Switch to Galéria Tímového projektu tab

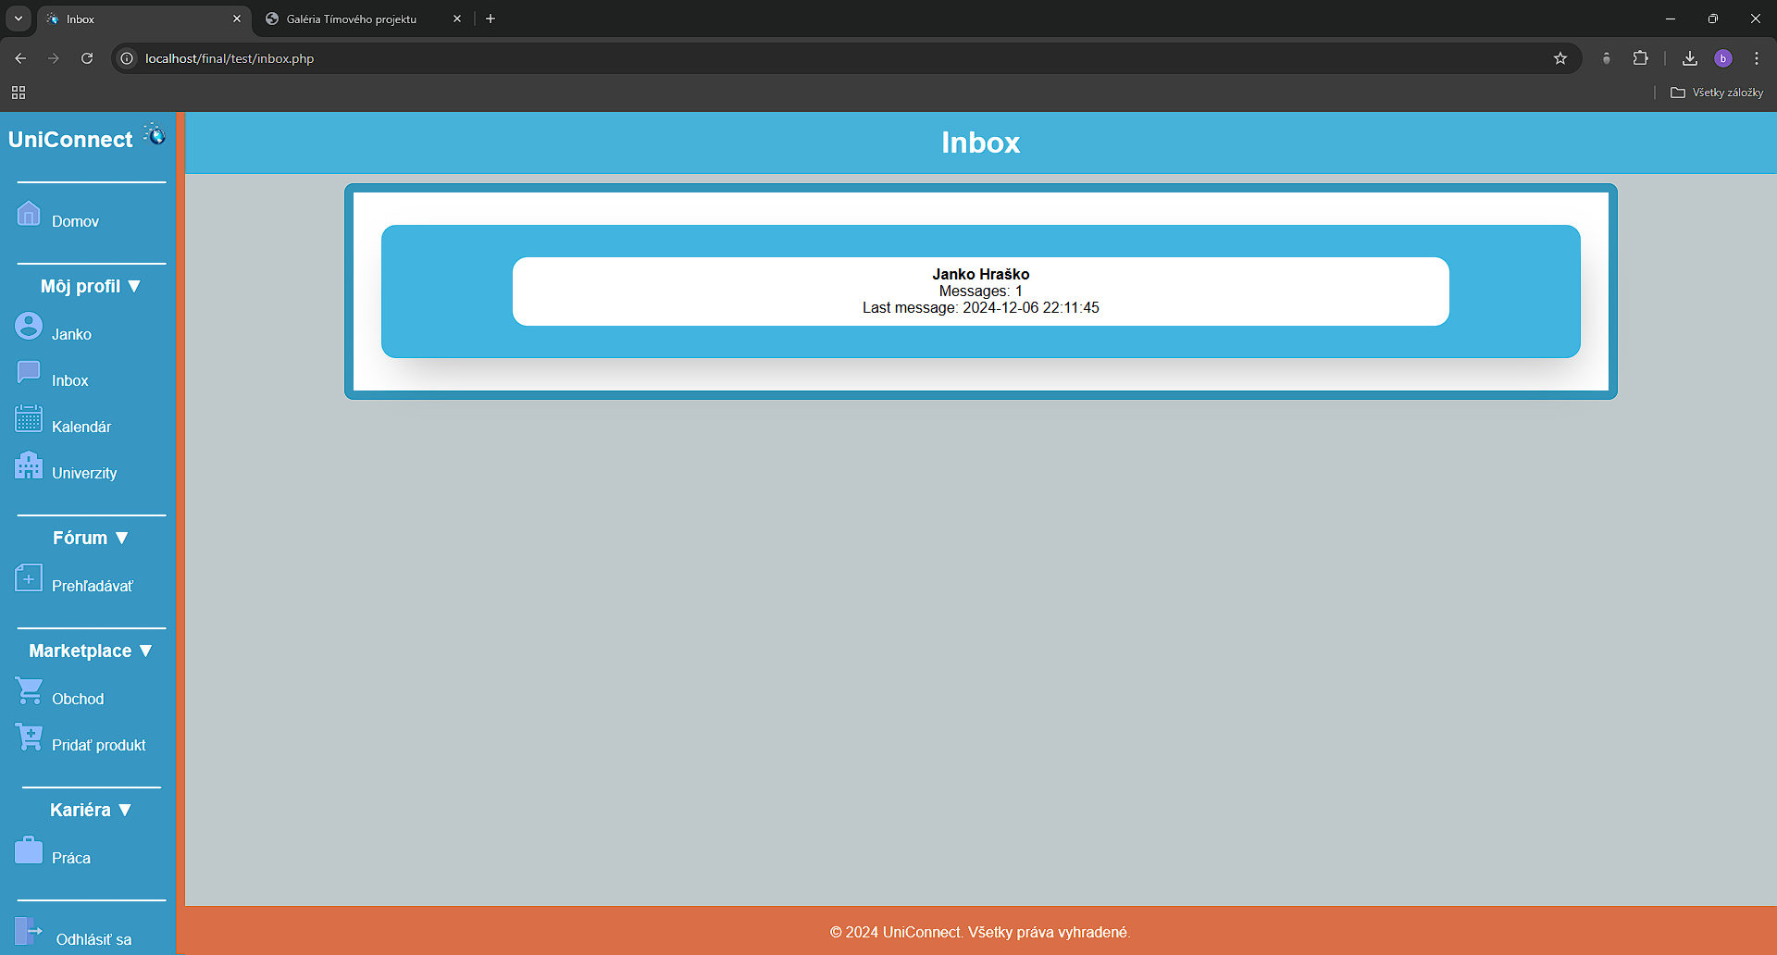pos(361,19)
